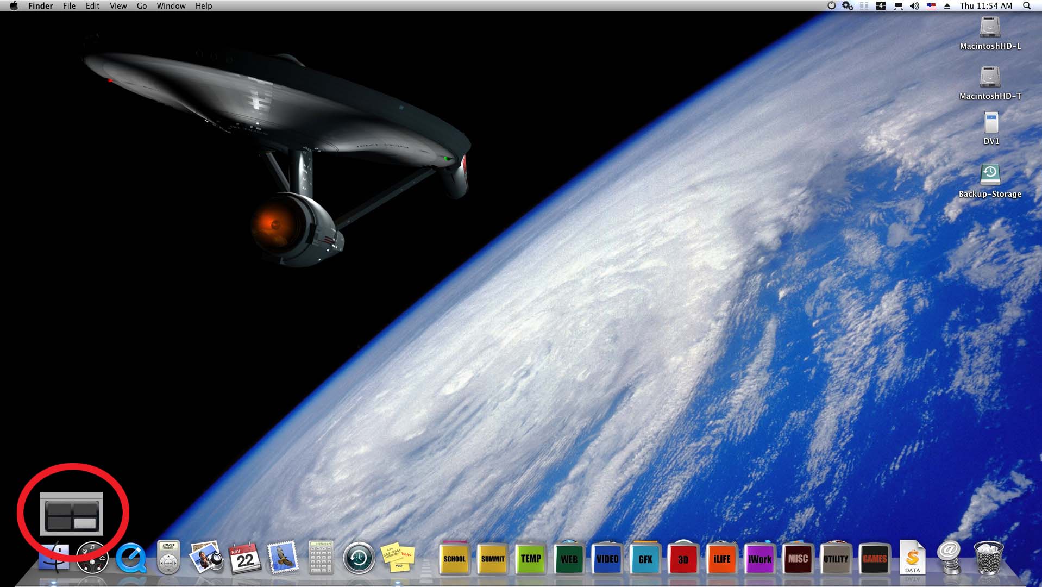Click the @ spring icon in Dock

click(950, 557)
